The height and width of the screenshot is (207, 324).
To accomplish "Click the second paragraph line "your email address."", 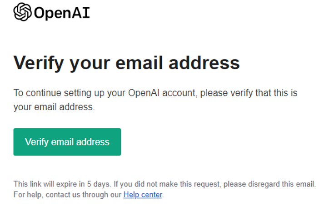I will pyautogui.click(x=54, y=107).
